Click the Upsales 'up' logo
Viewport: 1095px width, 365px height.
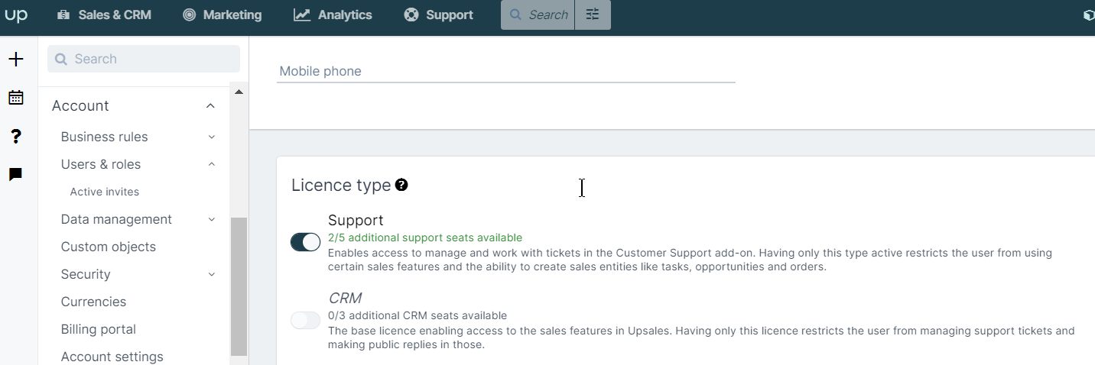16,15
